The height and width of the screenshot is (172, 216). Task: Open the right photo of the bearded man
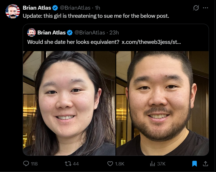pos(162,103)
